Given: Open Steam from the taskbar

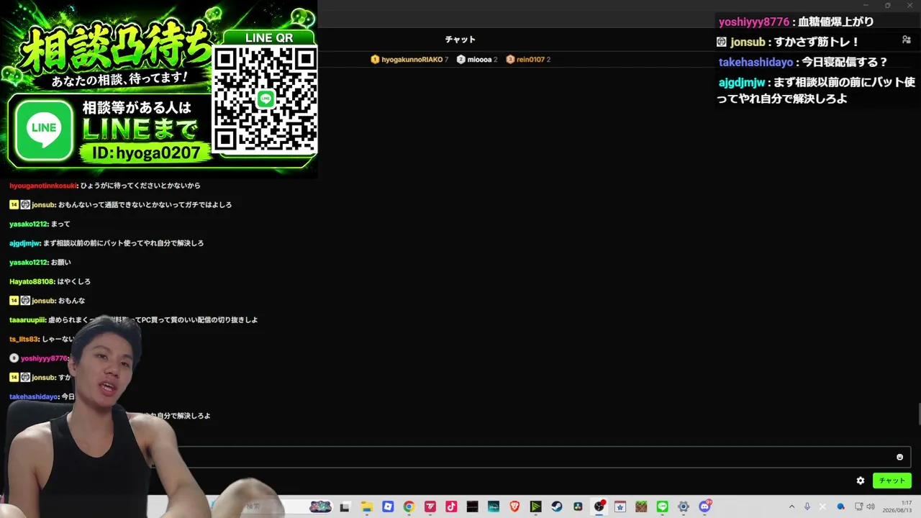Looking at the screenshot, I should (557, 506).
